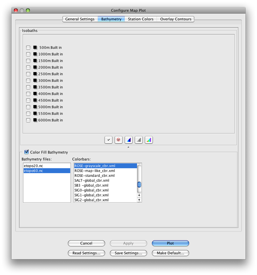Open the Overlay Contours tab

click(x=175, y=19)
